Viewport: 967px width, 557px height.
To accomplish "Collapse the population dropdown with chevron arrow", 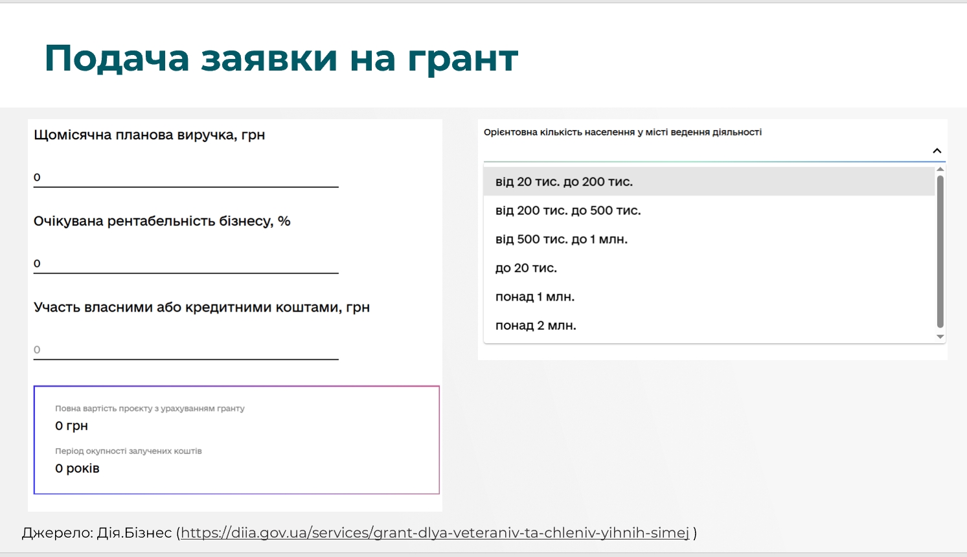I will pyautogui.click(x=937, y=151).
